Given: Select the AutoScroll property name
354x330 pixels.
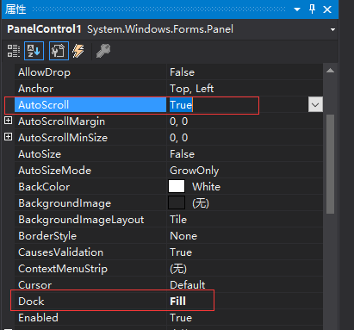Looking at the screenshot, I should pyautogui.click(x=44, y=105).
